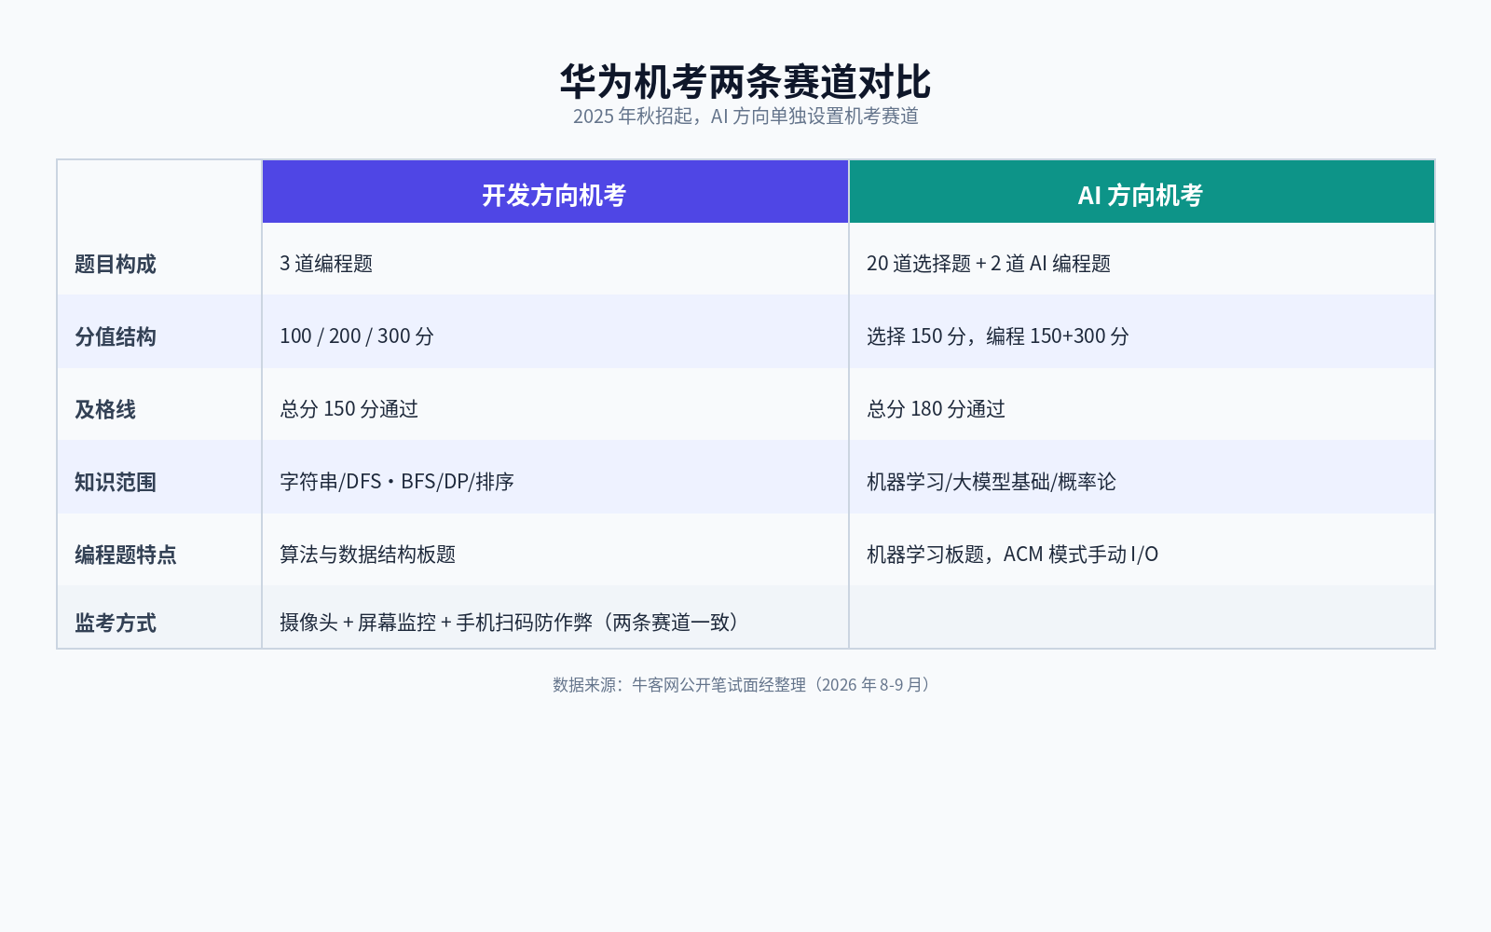Select the 编程题特点 row label
This screenshot has width=1491, height=932.
tap(126, 555)
